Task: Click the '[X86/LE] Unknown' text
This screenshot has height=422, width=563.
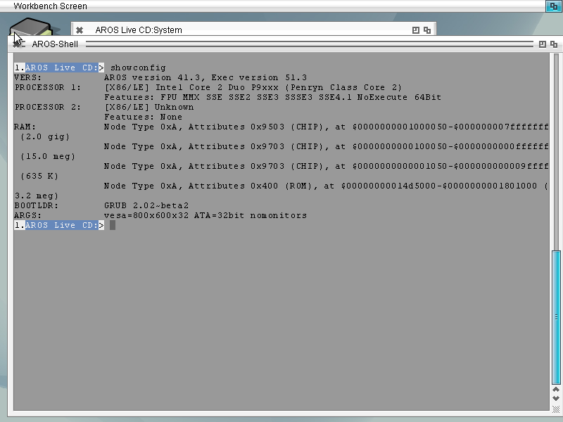Action: pos(149,107)
